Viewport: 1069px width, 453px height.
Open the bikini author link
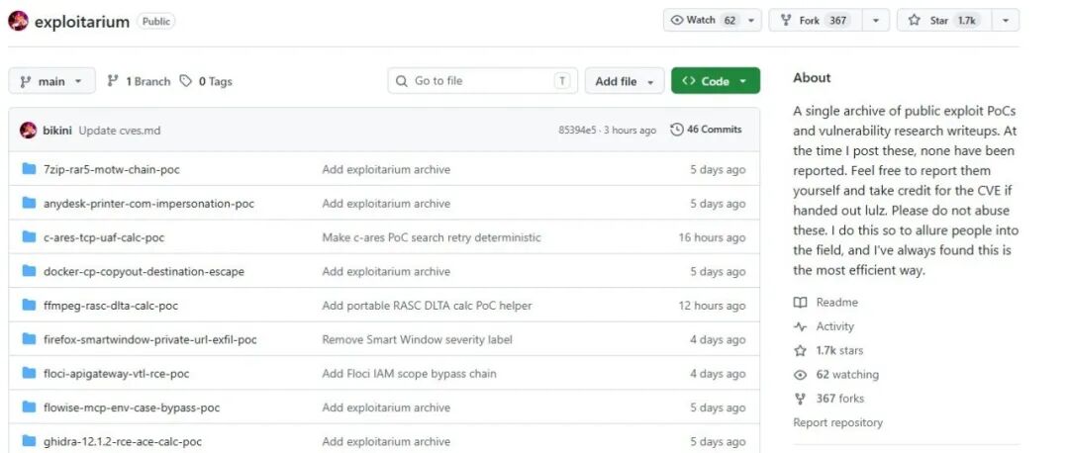click(x=57, y=131)
